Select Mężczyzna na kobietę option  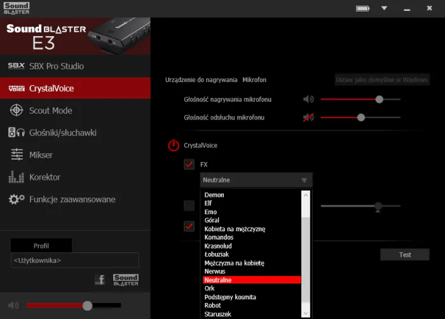click(234, 263)
